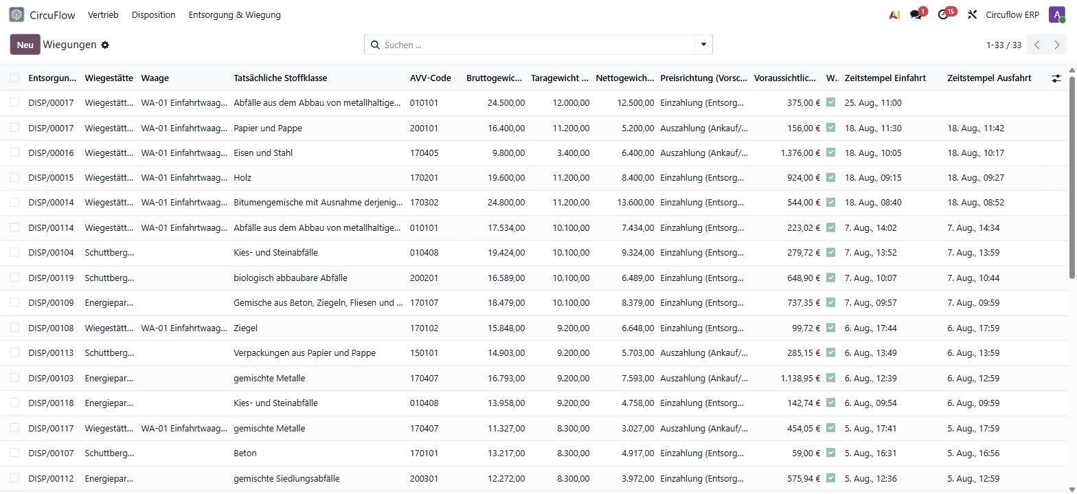This screenshot has height=494, width=1077.
Task: Click the 5. Aug., 16:31 entry timestamp
Action: pos(870,453)
